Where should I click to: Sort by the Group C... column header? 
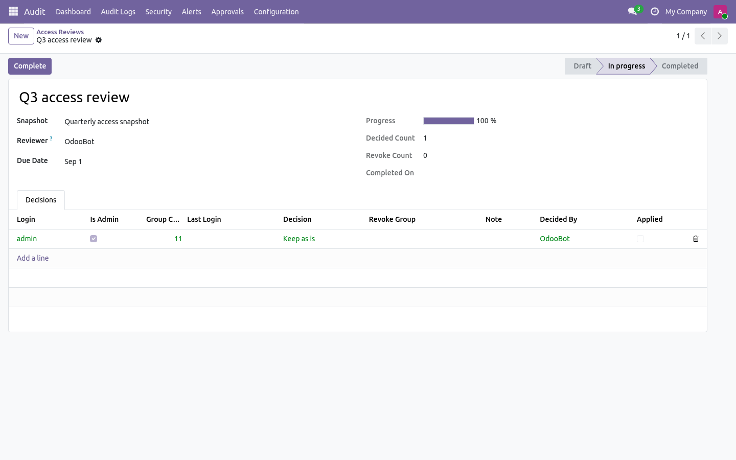click(x=163, y=219)
